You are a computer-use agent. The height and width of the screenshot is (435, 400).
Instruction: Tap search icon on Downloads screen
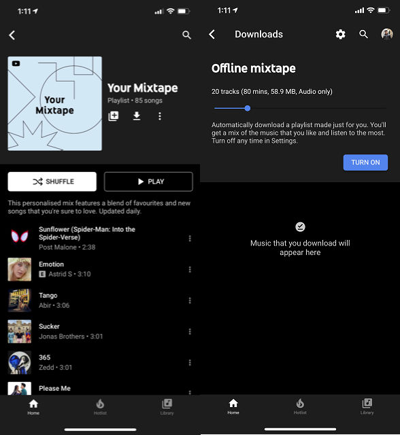click(x=363, y=34)
